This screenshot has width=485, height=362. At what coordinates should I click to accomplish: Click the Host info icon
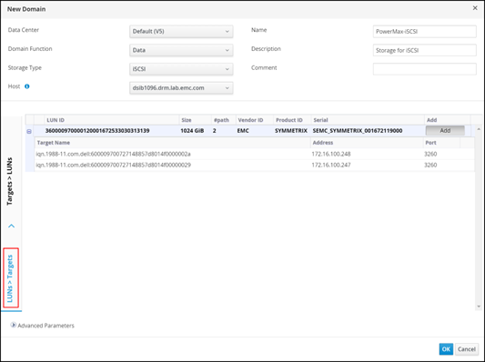click(x=27, y=86)
